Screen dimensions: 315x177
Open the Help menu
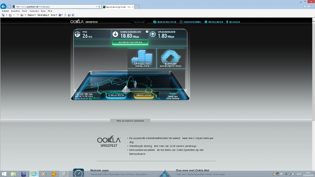(x=50, y=11)
